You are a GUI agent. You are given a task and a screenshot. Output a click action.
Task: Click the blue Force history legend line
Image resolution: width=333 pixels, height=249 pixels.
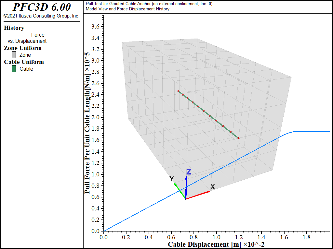pyautogui.click(x=18, y=35)
